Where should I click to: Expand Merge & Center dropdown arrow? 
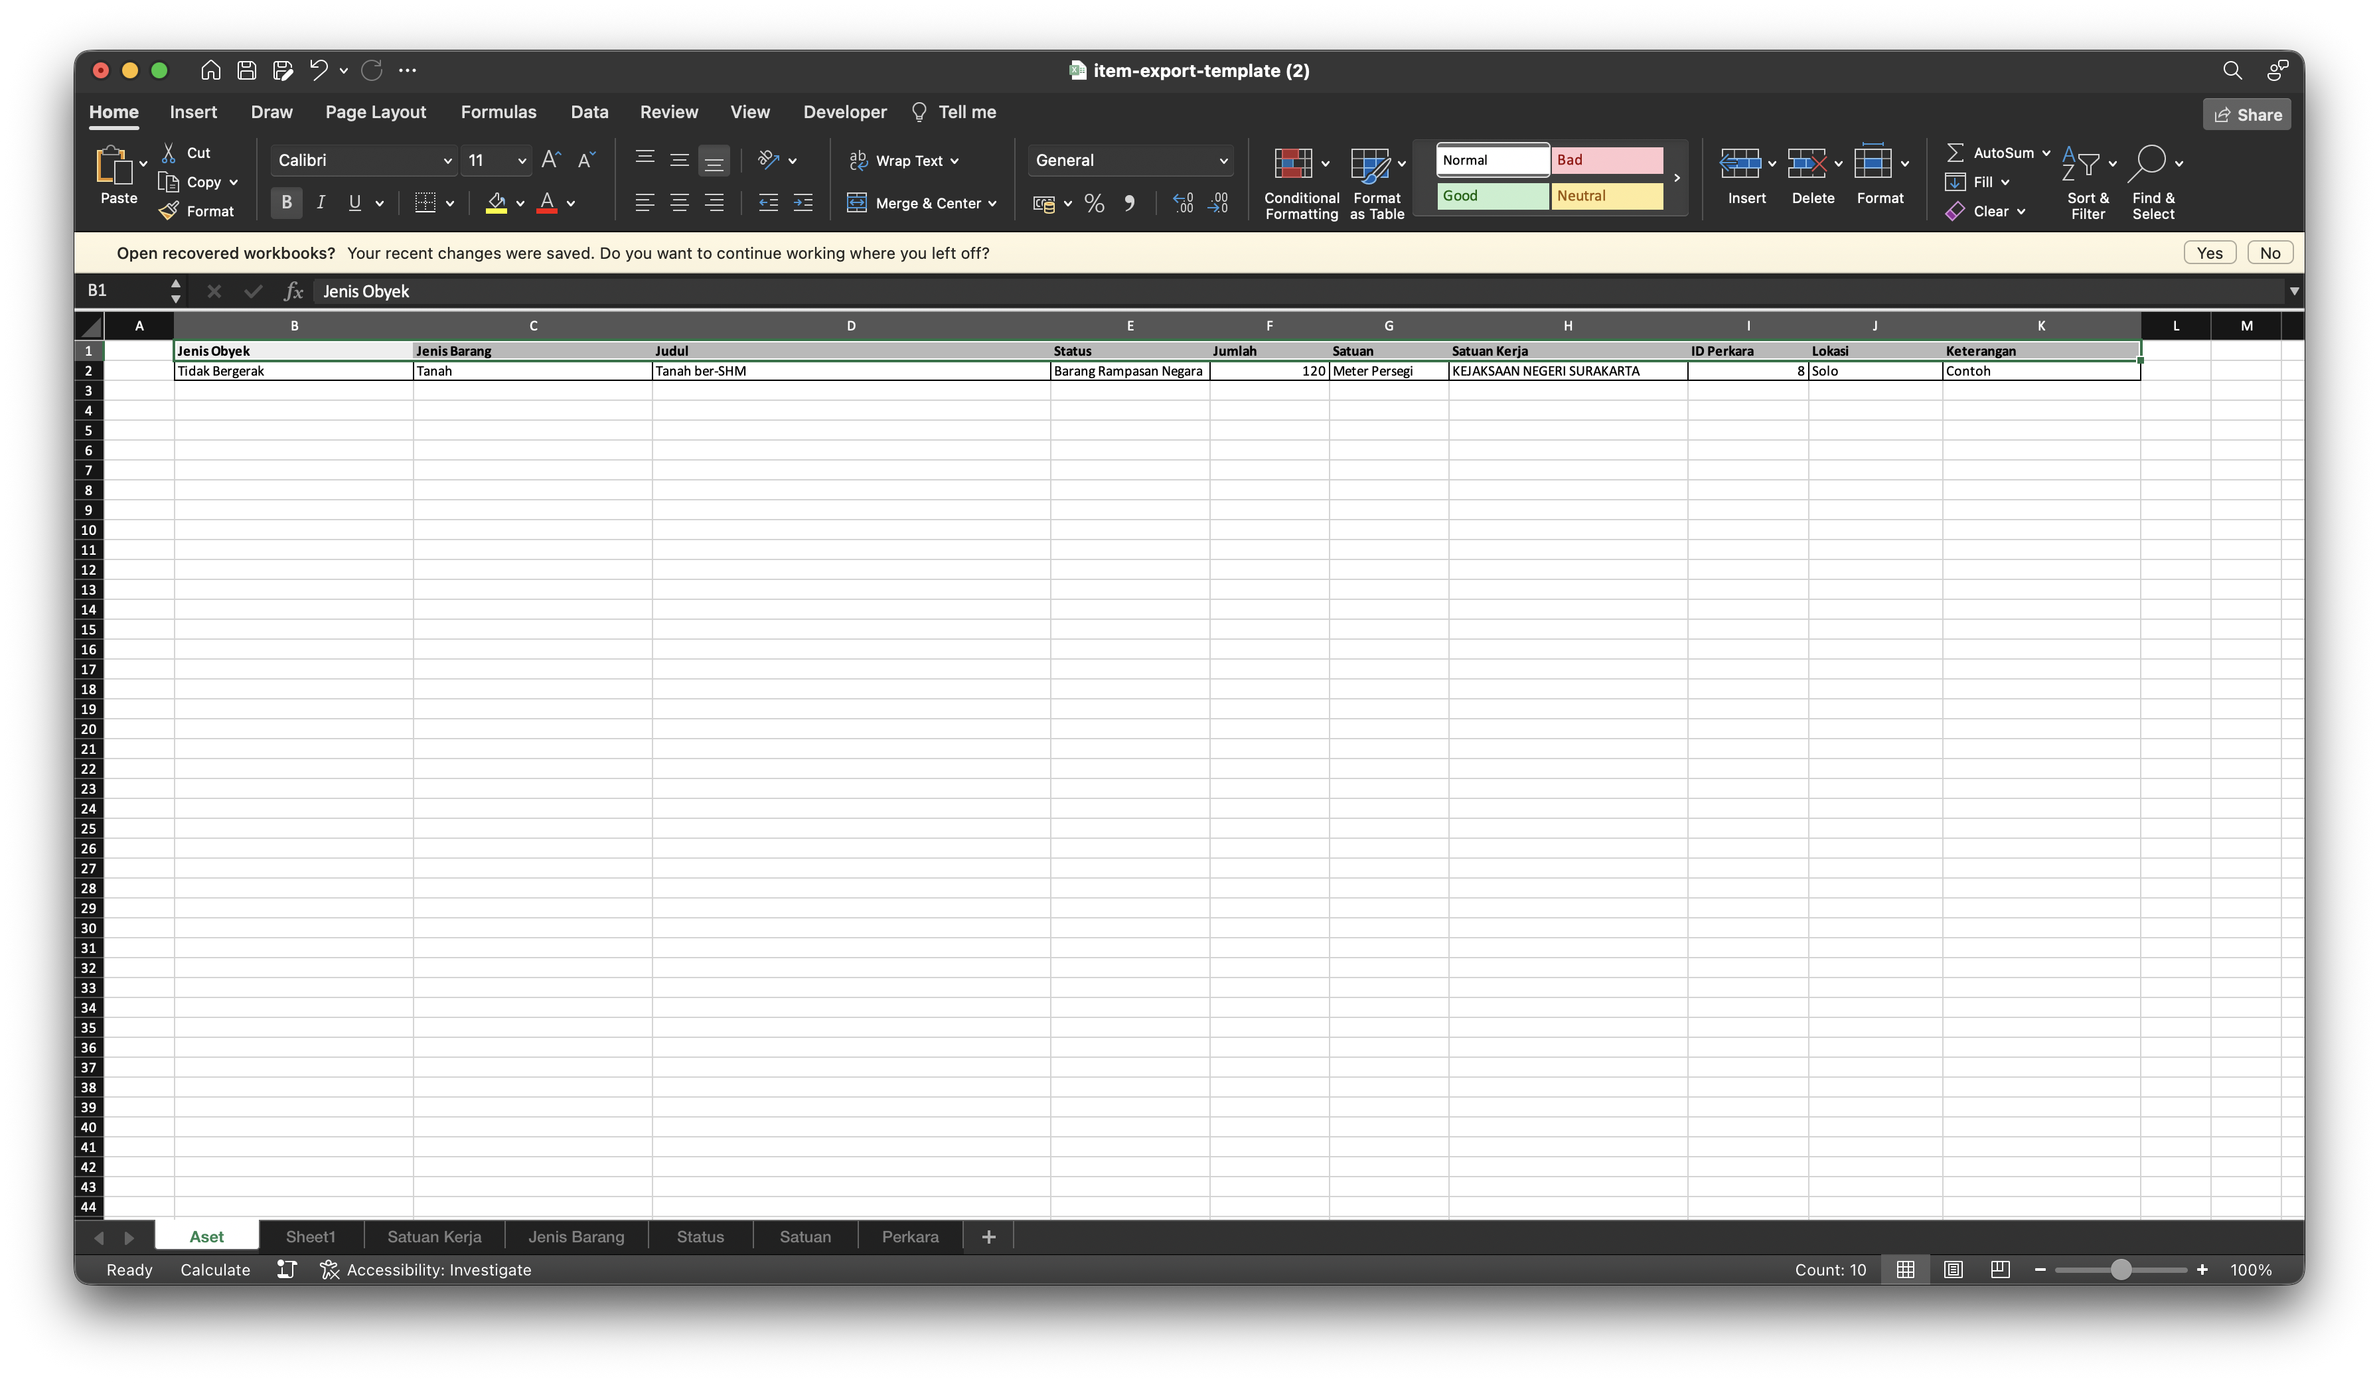click(x=992, y=204)
